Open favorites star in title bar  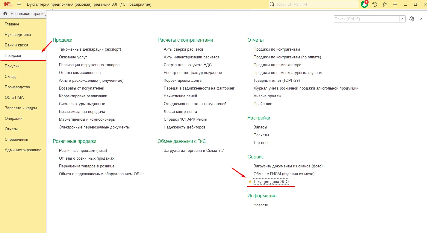tap(385, 4)
